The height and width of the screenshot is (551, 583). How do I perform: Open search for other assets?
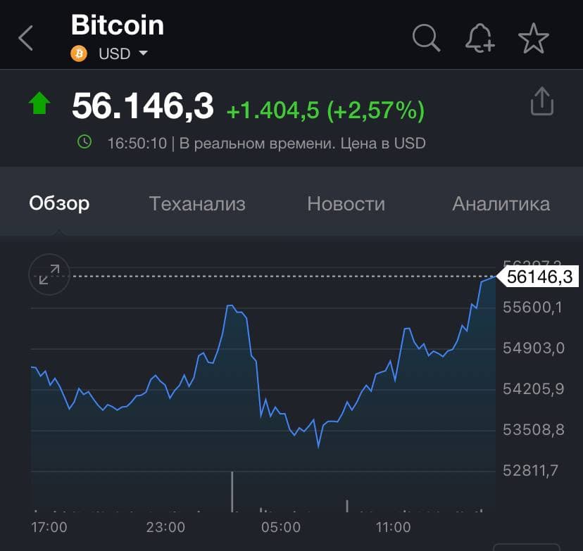tap(426, 39)
